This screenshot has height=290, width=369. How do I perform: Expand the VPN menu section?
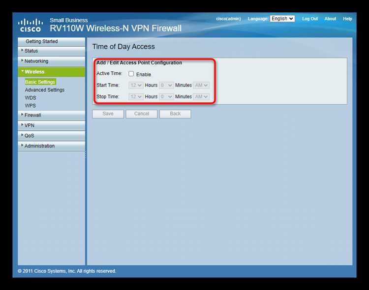(x=51, y=125)
